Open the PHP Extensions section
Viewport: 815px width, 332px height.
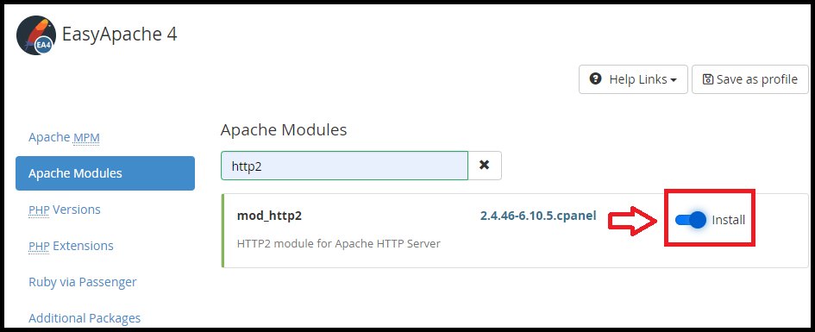coord(71,245)
